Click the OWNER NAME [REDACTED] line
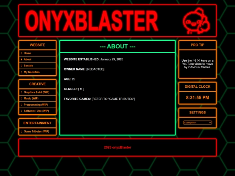Viewport: 235px width, 176px height. [x=84, y=69]
